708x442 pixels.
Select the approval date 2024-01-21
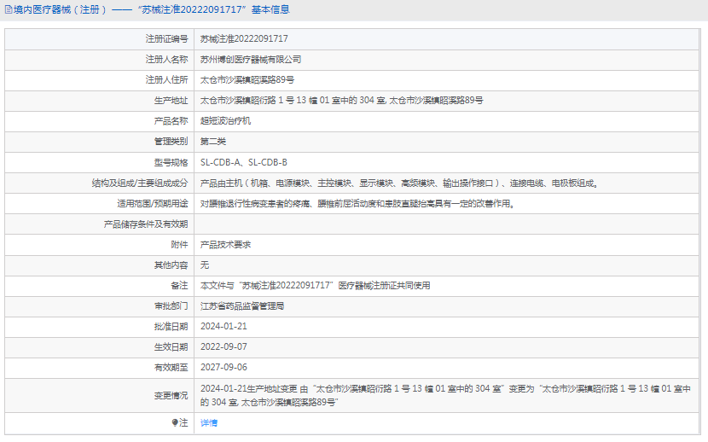223,327
